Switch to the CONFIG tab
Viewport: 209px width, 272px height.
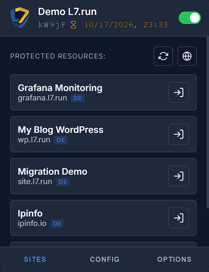(104, 259)
